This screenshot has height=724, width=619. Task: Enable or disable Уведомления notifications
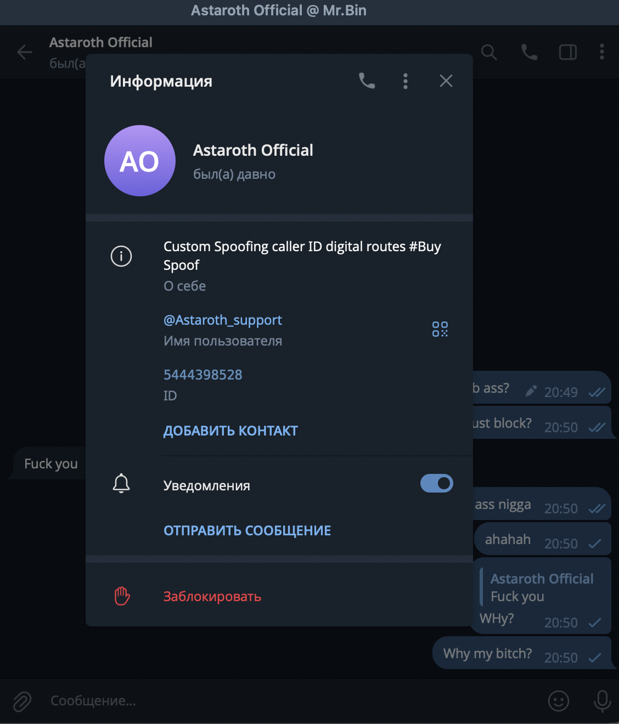436,483
